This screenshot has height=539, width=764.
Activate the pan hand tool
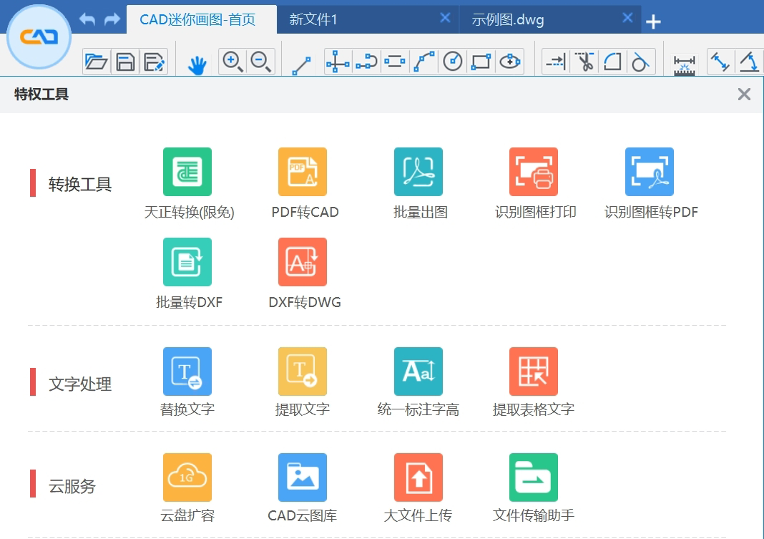point(197,65)
